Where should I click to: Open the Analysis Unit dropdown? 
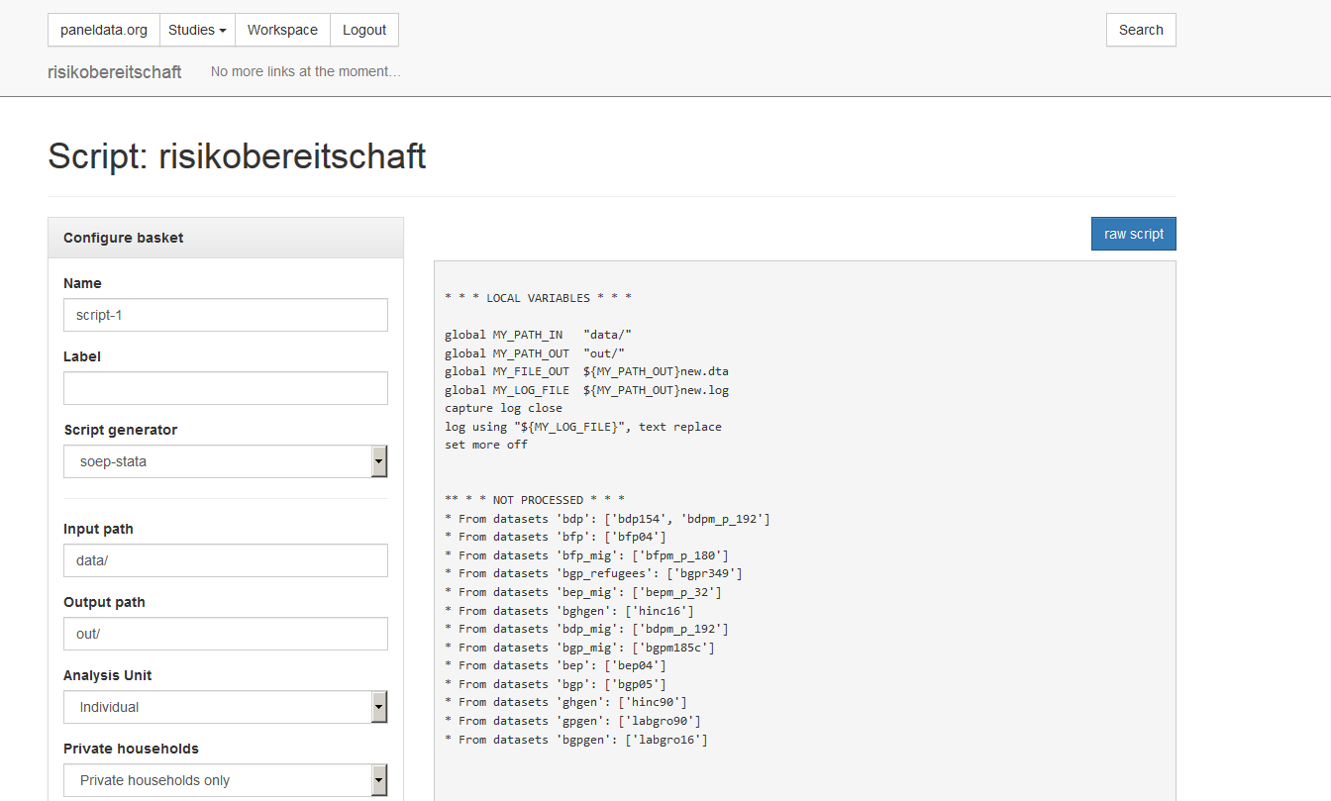click(x=226, y=707)
